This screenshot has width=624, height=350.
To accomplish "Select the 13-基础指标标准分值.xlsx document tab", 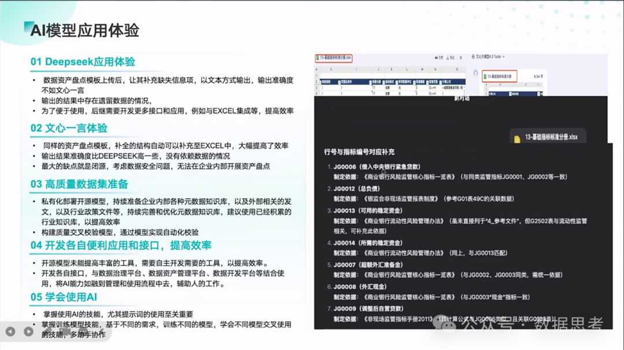I will tap(335, 58).
